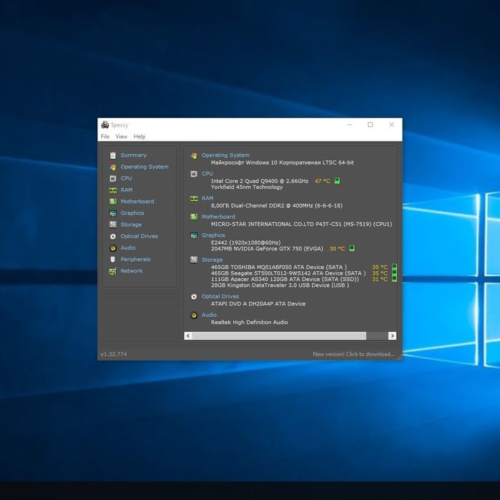
Task: Click the Optical Drives icon in summary pane
Action: coord(194,297)
